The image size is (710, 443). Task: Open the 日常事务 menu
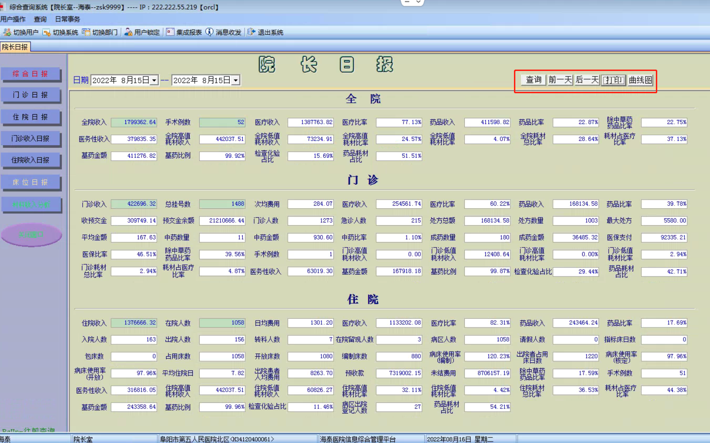coord(67,19)
